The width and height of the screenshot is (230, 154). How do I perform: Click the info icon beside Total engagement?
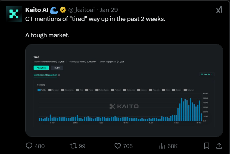[x=86, y=62]
